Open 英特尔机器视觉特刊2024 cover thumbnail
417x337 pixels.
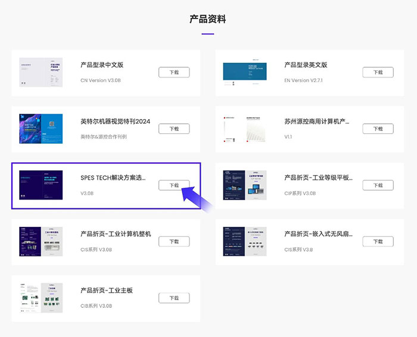pos(41,129)
